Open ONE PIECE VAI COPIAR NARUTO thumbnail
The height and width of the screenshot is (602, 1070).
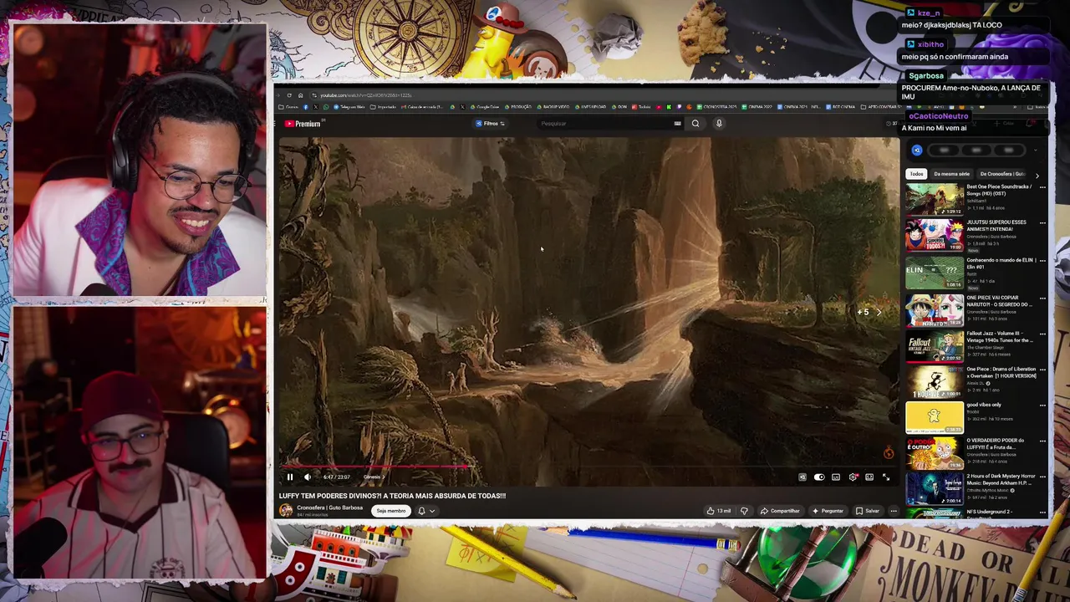point(935,309)
